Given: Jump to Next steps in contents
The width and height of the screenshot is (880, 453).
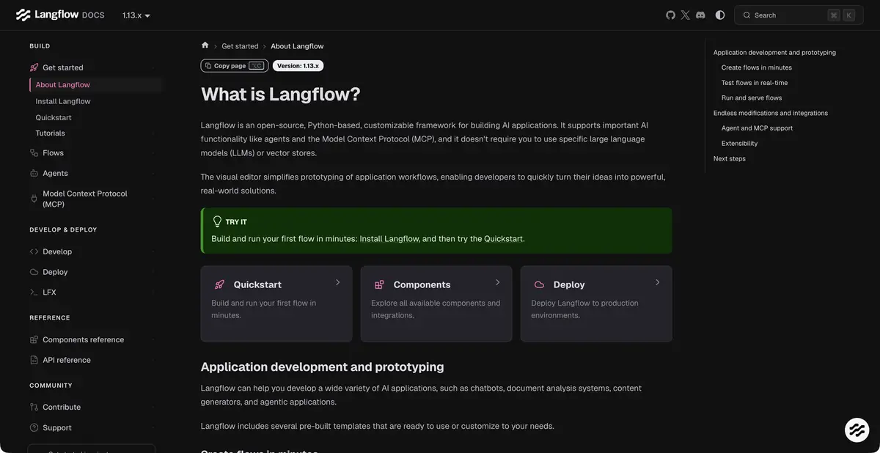Looking at the screenshot, I should [x=730, y=159].
